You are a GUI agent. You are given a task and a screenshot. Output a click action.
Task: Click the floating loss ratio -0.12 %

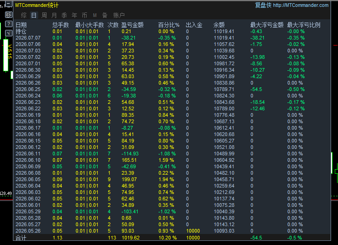tap(296, 108)
